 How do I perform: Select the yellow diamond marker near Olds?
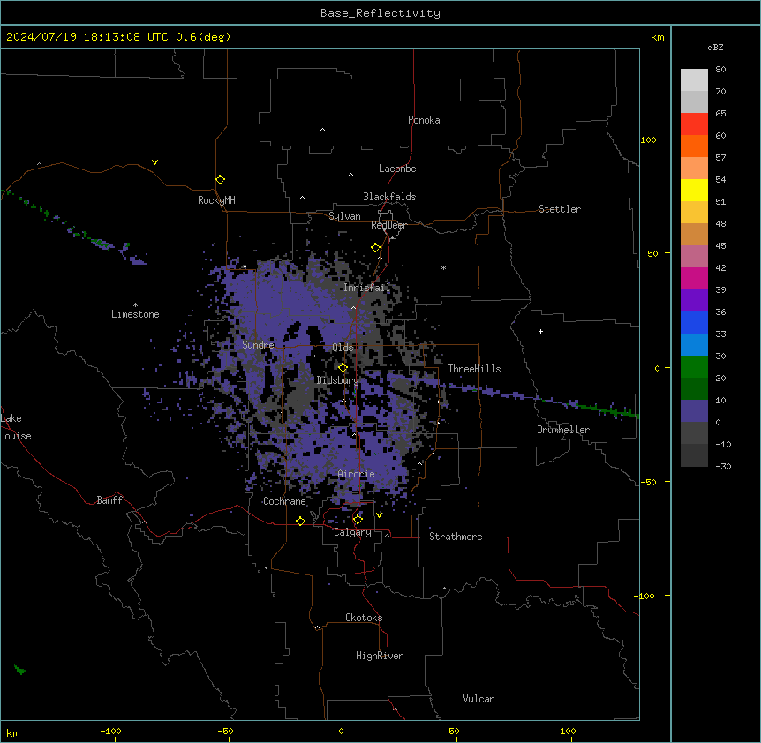(x=343, y=368)
